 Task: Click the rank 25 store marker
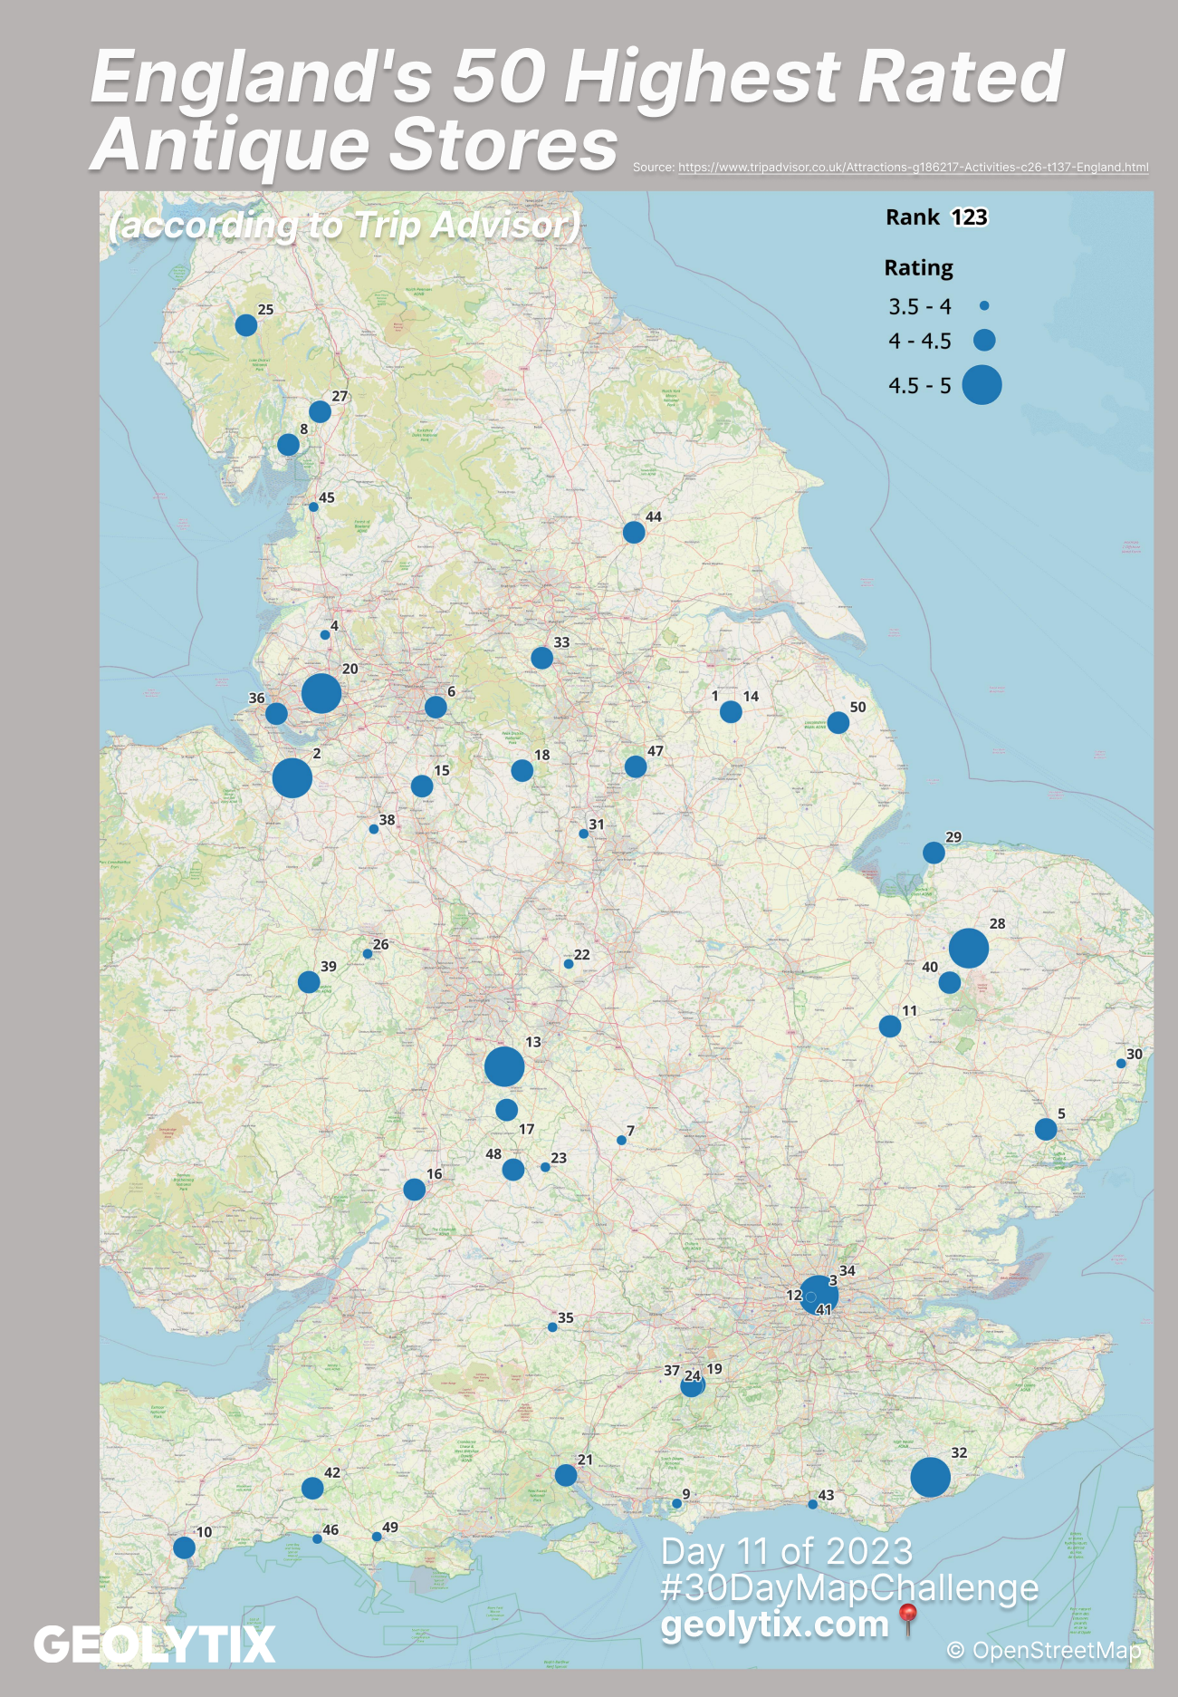tap(245, 324)
